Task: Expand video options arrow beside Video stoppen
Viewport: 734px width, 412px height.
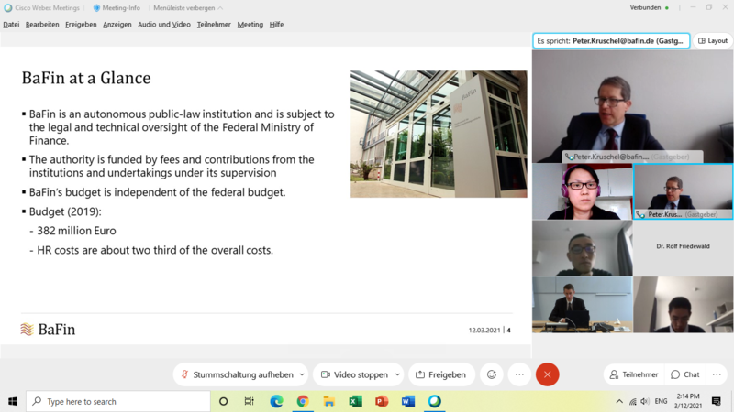Action: (397, 374)
